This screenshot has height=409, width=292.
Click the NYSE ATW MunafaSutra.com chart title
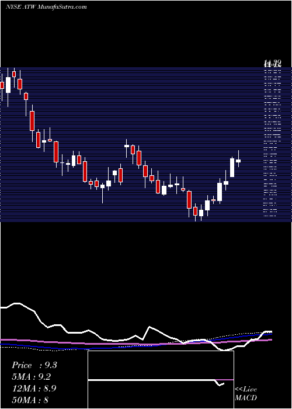(46, 7)
